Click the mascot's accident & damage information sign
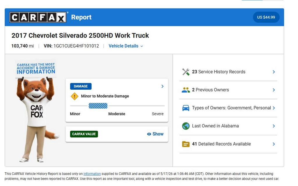Viewport: 298px width, 186px height. (x=36, y=68)
